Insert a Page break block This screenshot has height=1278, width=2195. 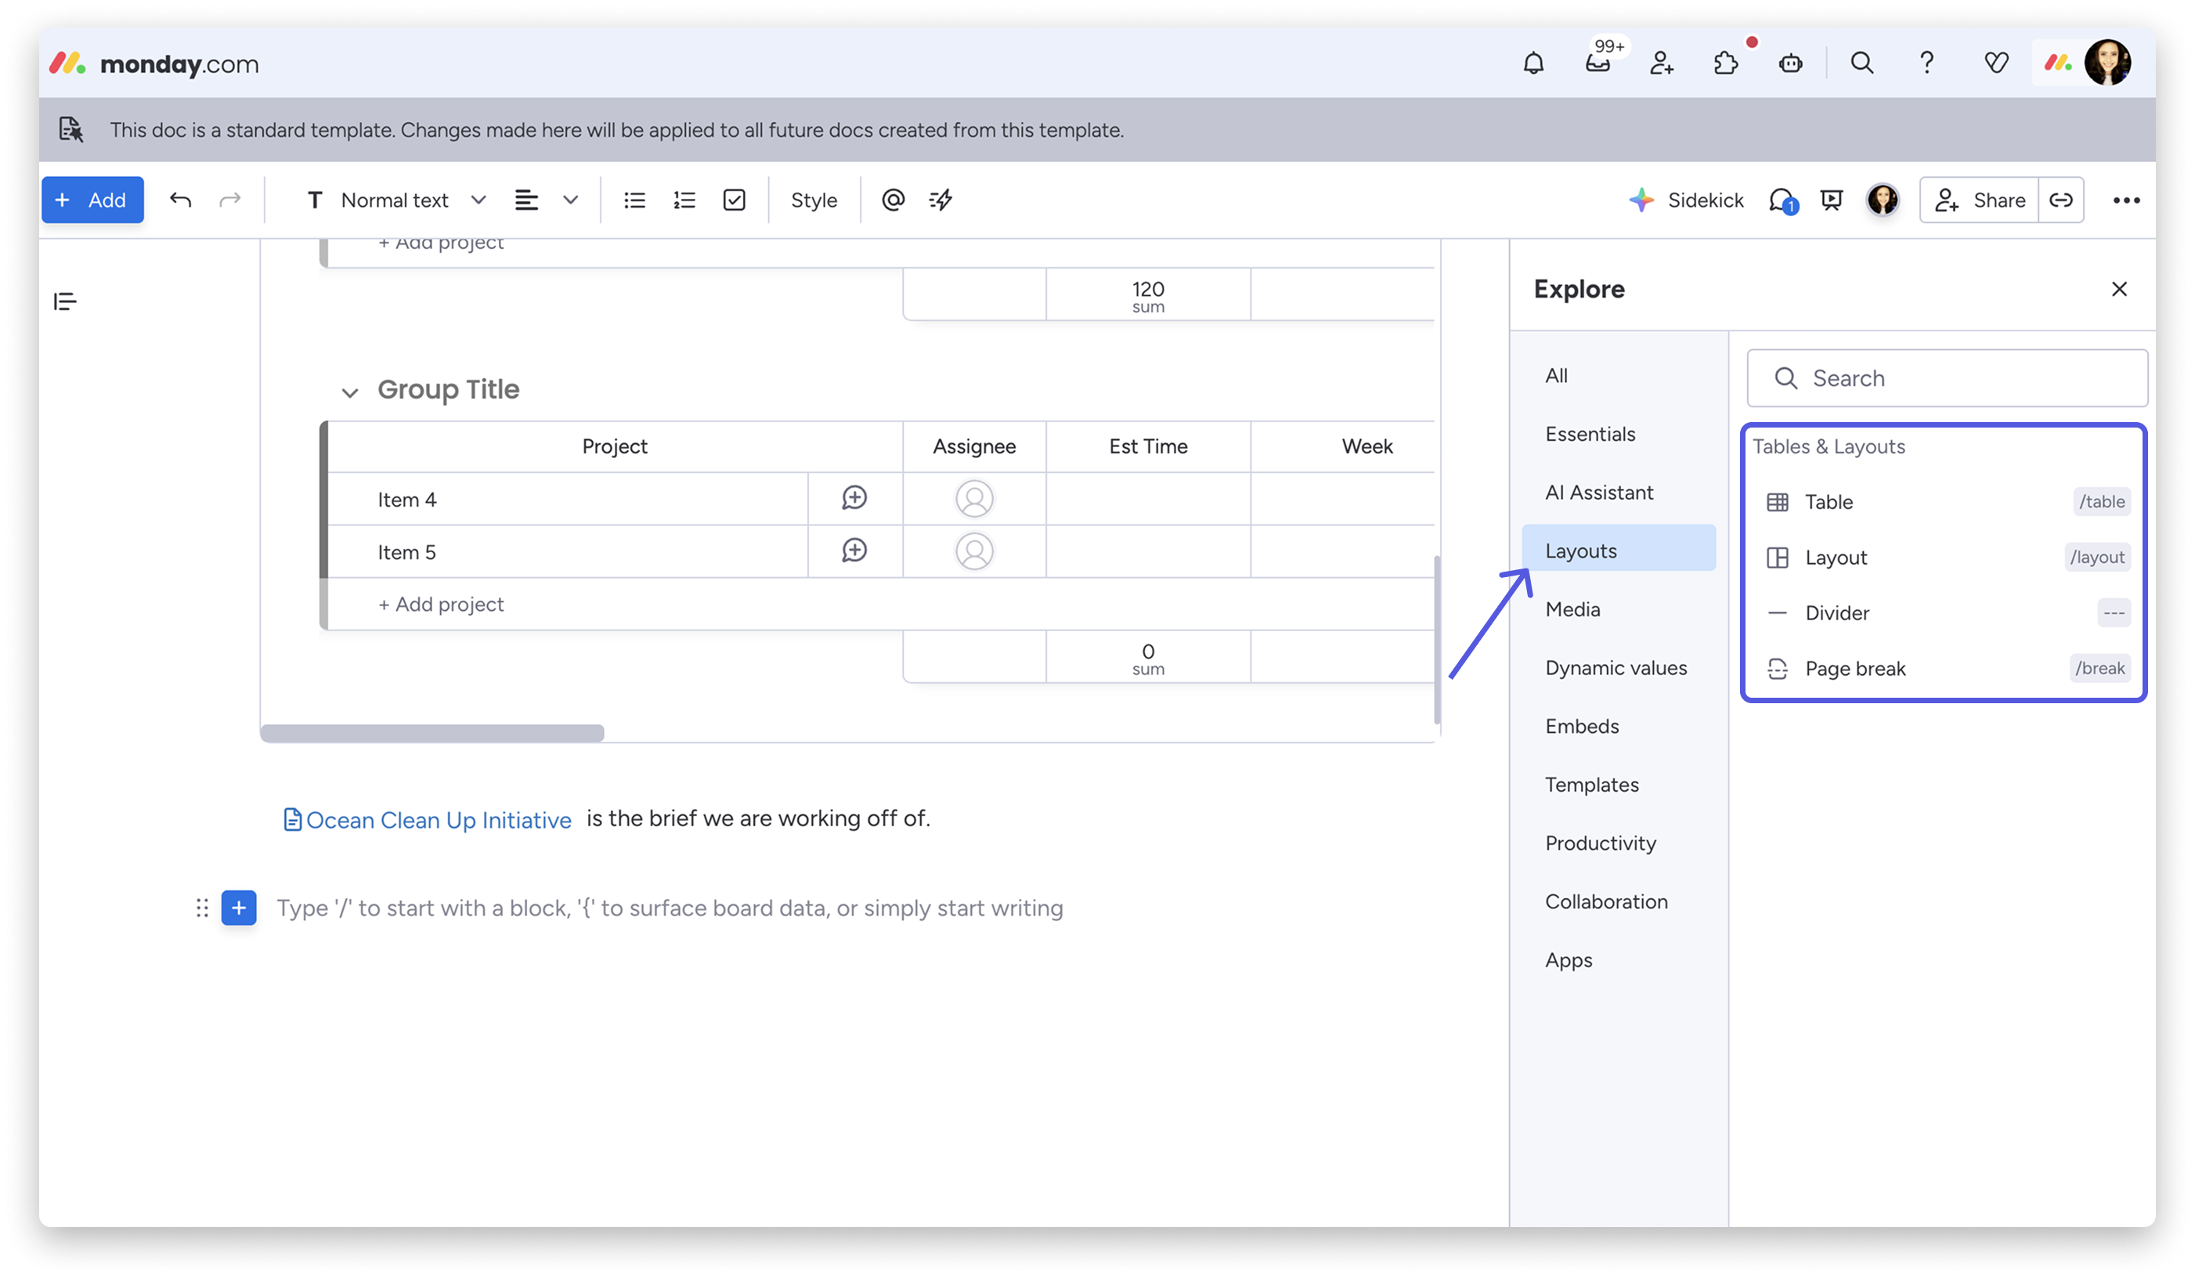(1855, 668)
